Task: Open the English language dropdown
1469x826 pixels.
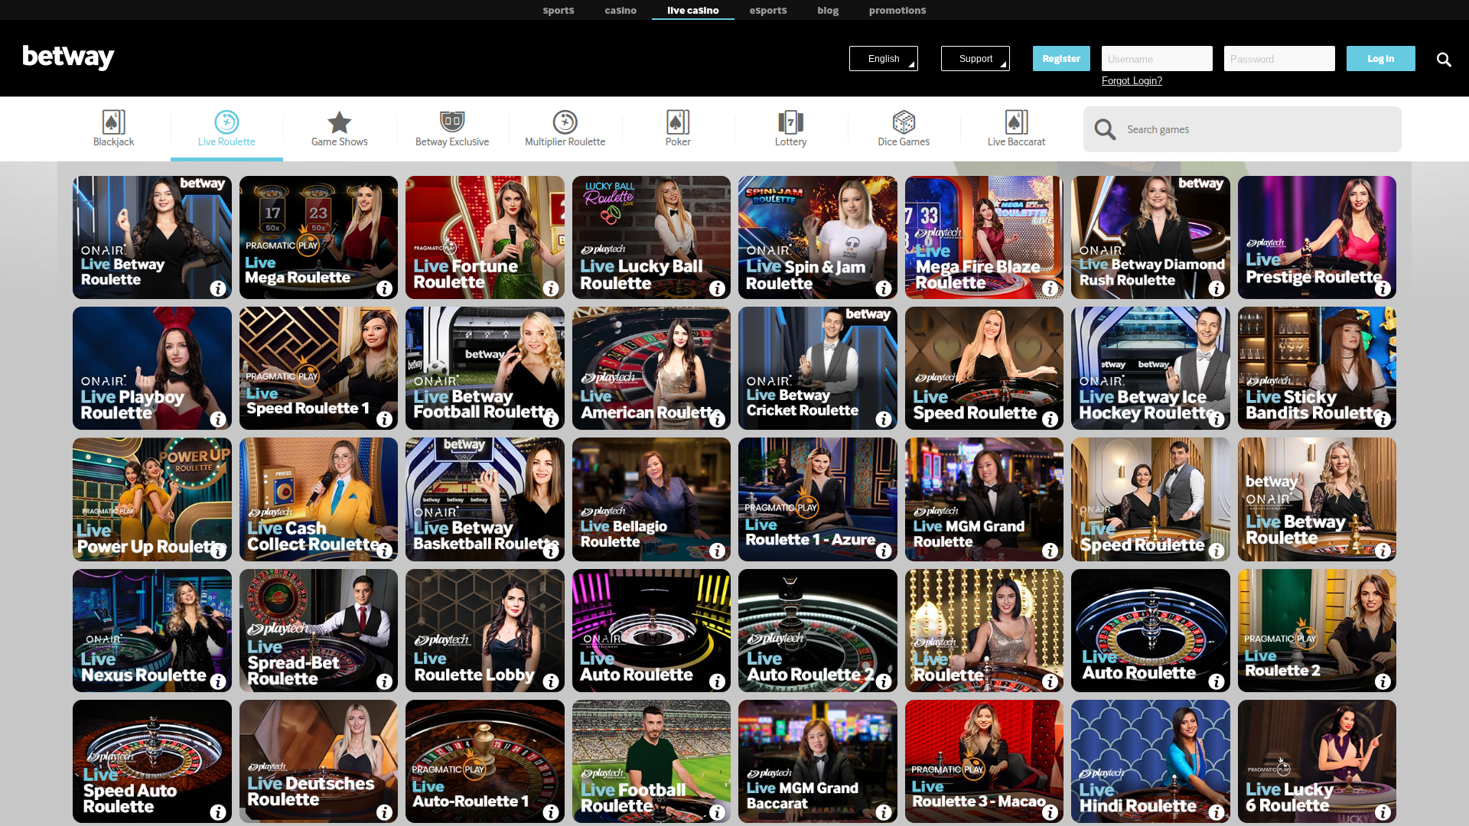Action: (x=884, y=59)
